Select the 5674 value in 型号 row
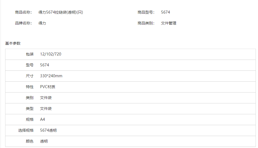258x148 pixels. point(45,65)
